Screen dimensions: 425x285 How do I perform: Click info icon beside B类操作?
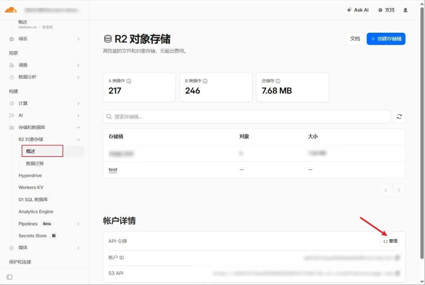(x=205, y=81)
